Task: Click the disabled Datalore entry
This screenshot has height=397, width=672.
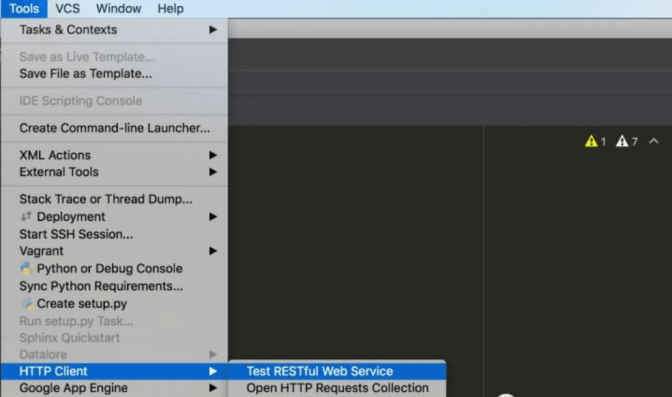Action: tap(115, 354)
